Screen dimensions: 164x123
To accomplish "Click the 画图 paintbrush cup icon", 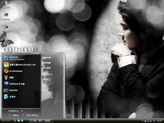I will [x=6, y=77].
